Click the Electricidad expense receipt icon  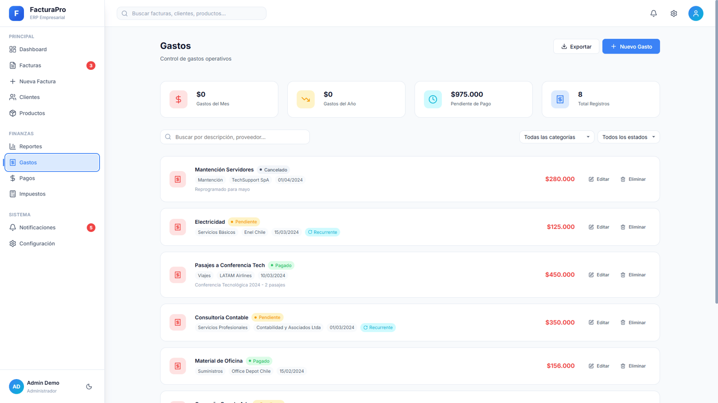point(178,227)
